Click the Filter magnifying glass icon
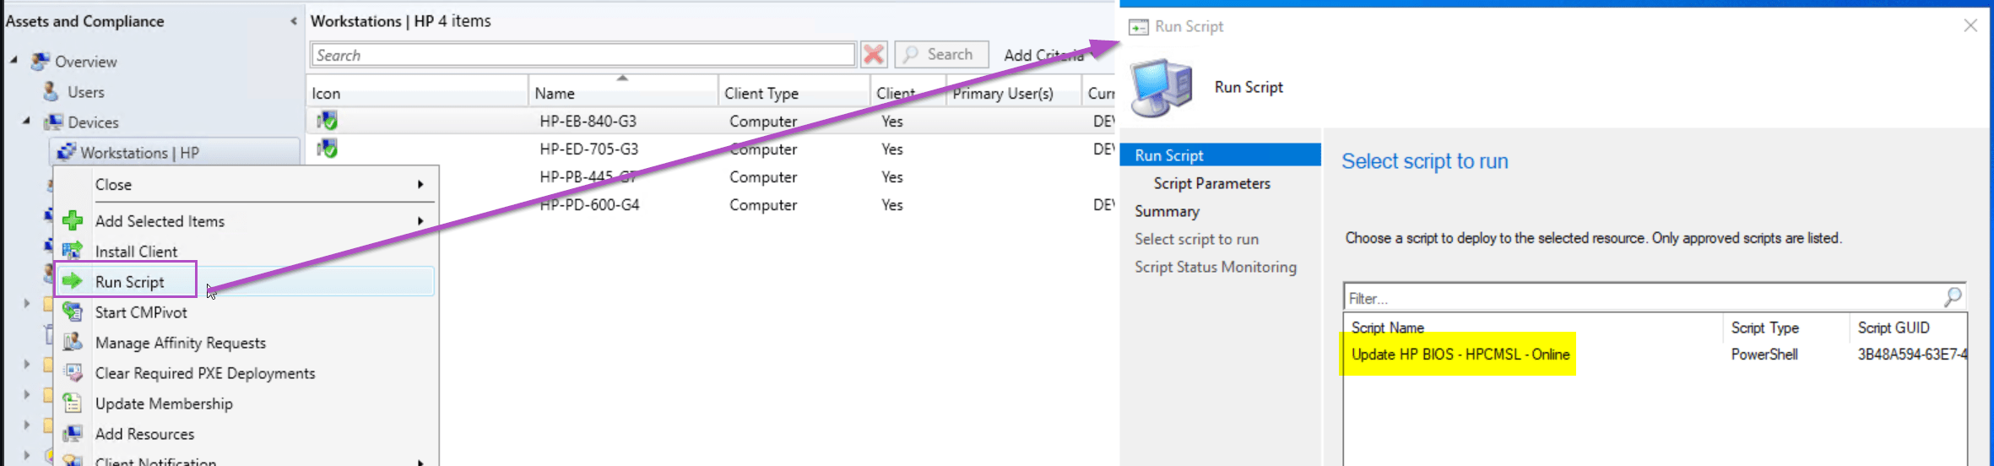Viewport: 1994px width, 466px height. tap(1953, 297)
